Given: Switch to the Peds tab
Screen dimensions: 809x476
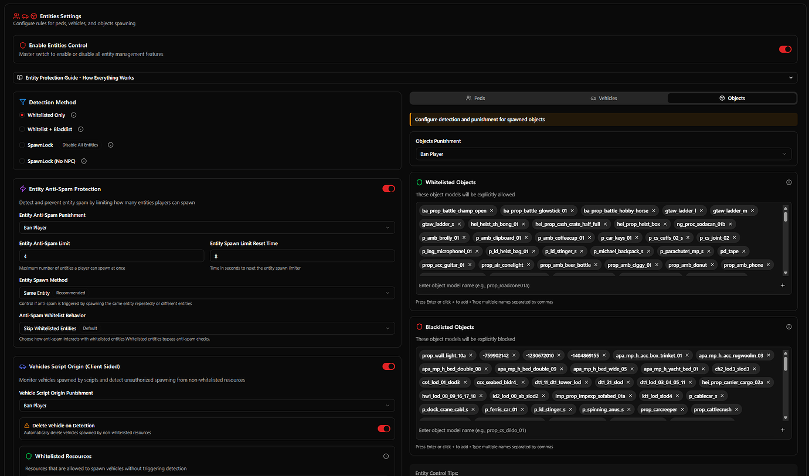Looking at the screenshot, I should click(475, 98).
